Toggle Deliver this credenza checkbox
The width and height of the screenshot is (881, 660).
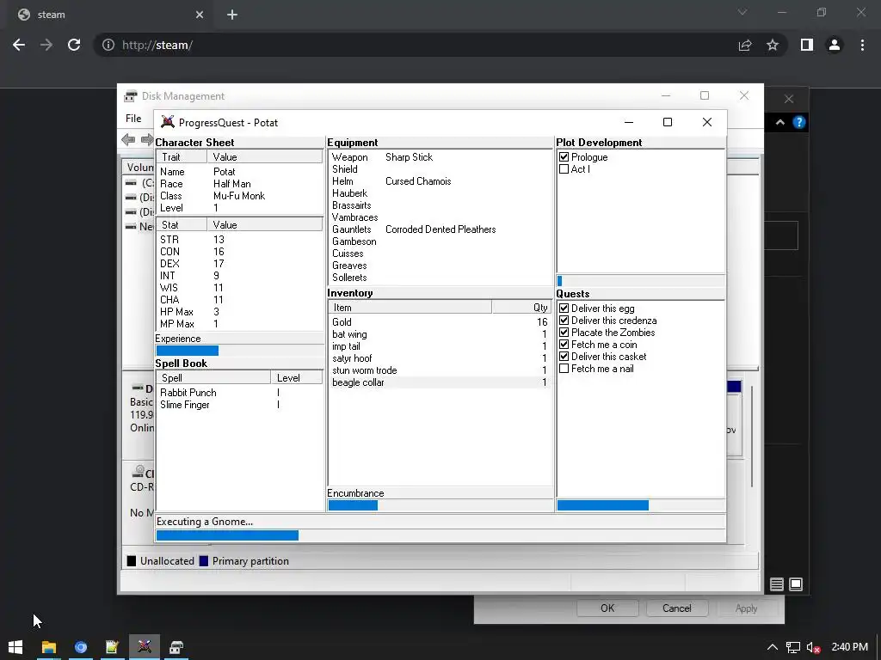pos(564,321)
